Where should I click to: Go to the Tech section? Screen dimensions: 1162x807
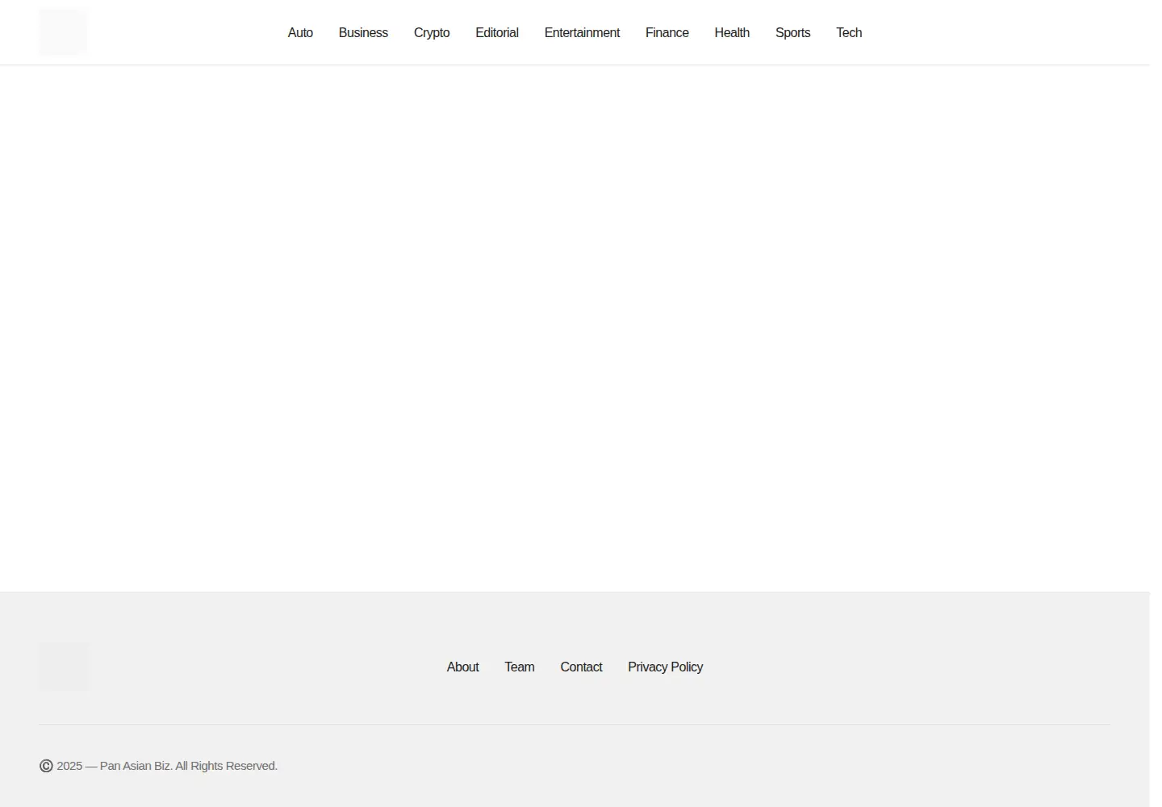point(849,32)
